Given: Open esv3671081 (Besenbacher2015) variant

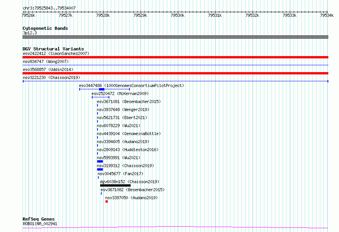Looking at the screenshot, I should [129, 101].
